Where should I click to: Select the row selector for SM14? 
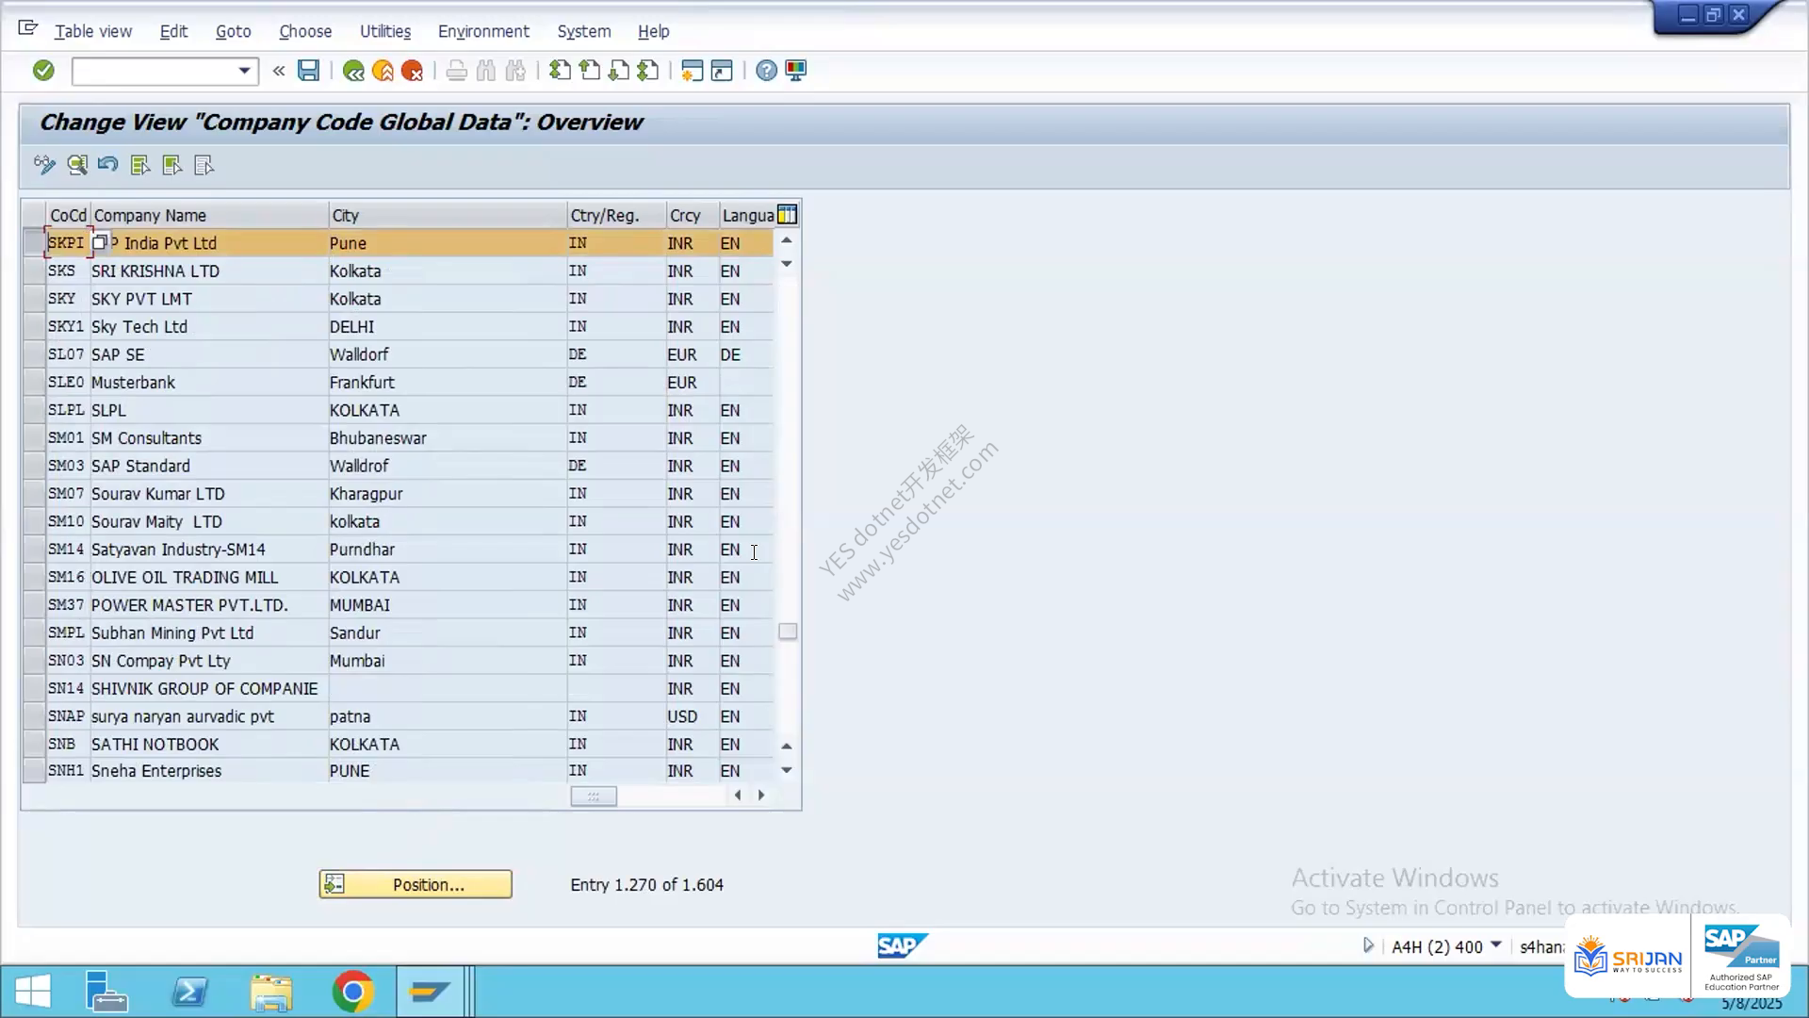[x=34, y=550]
